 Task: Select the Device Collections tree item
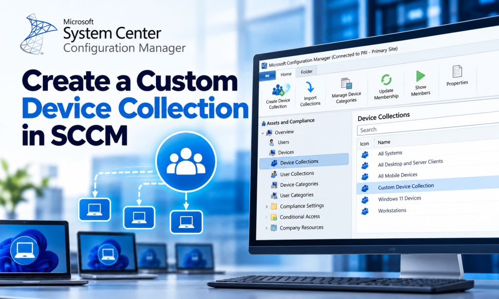click(x=304, y=162)
